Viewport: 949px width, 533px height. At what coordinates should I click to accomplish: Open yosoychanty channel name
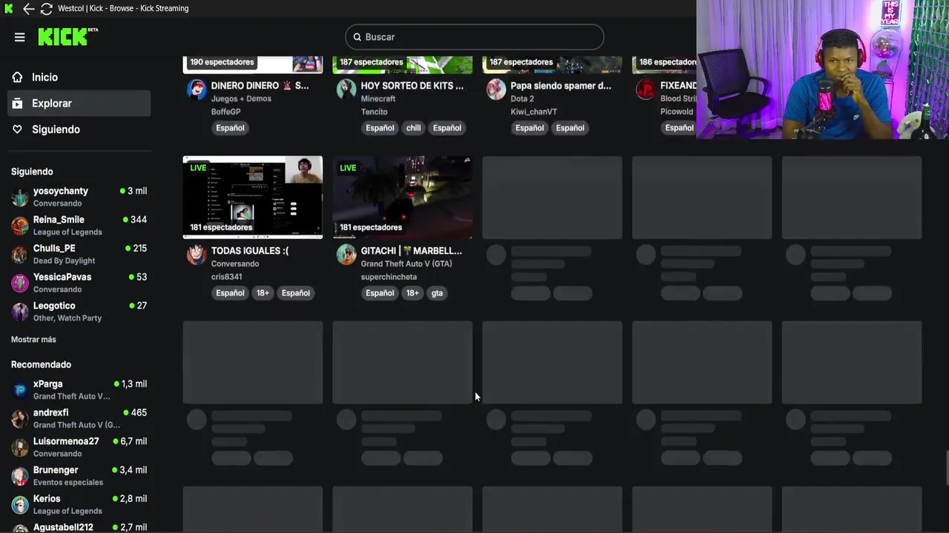point(61,191)
